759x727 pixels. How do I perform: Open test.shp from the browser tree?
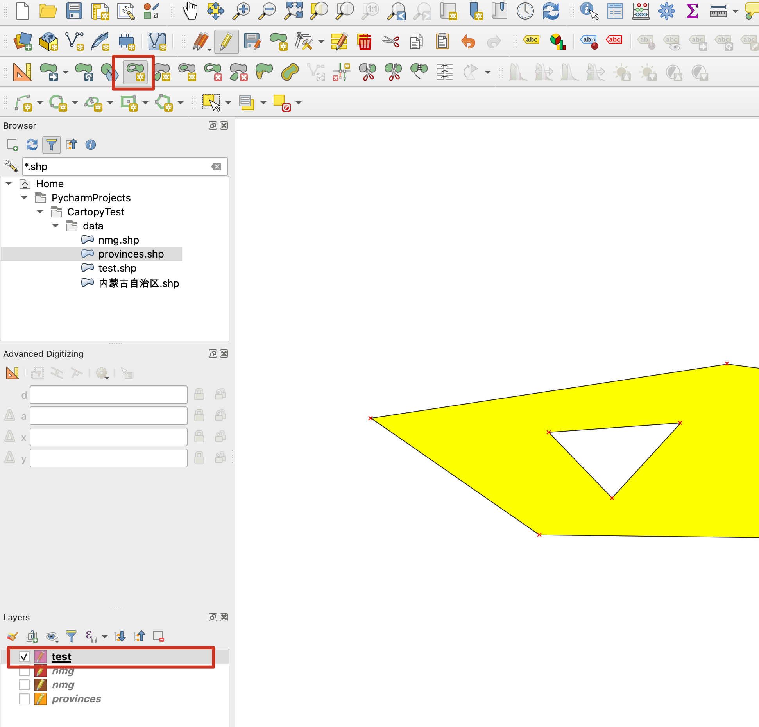point(117,268)
